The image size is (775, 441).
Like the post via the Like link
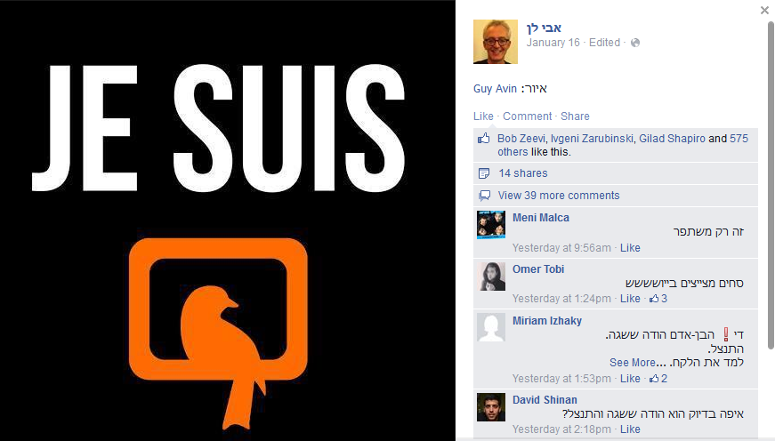(x=483, y=116)
